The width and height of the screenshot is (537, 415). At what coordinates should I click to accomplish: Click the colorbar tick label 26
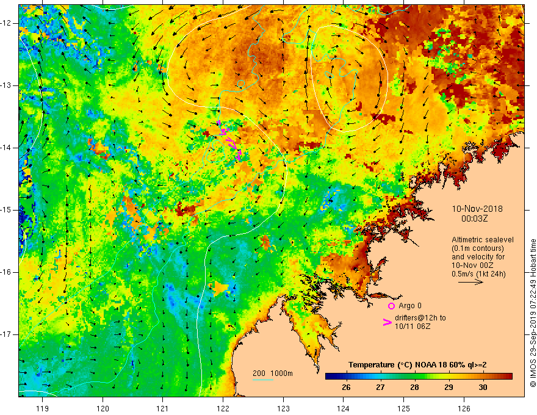coord(346,388)
